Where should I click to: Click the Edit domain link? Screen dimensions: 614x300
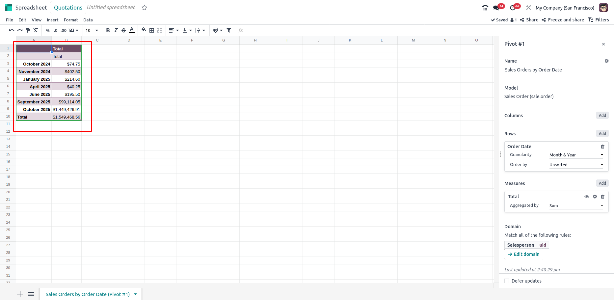tap(526, 254)
